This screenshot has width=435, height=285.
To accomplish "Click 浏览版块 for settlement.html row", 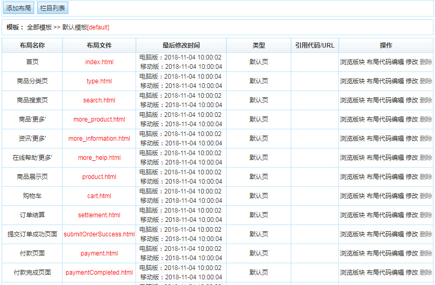I will (x=352, y=215).
